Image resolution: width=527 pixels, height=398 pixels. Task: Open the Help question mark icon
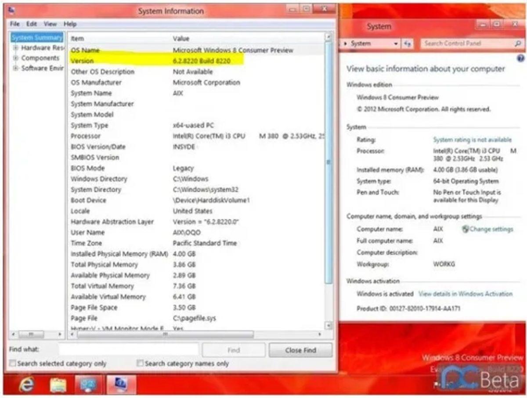tap(520, 57)
